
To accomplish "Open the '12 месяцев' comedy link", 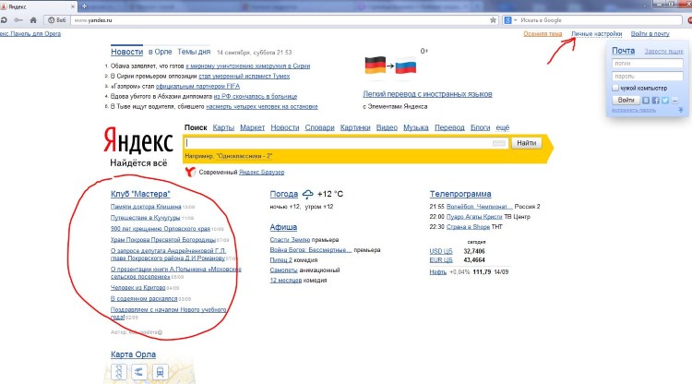I will [x=285, y=281].
